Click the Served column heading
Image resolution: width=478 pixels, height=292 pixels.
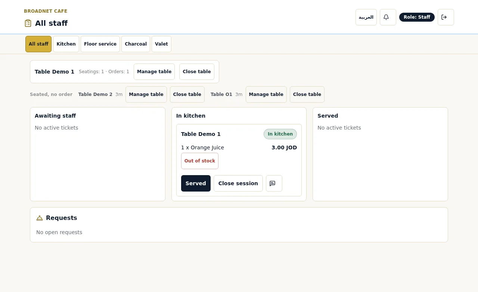pyautogui.click(x=328, y=116)
